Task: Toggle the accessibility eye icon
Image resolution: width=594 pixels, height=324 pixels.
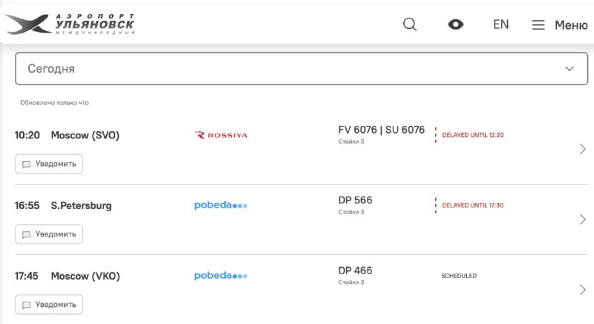Action: click(x=455, y=24)
